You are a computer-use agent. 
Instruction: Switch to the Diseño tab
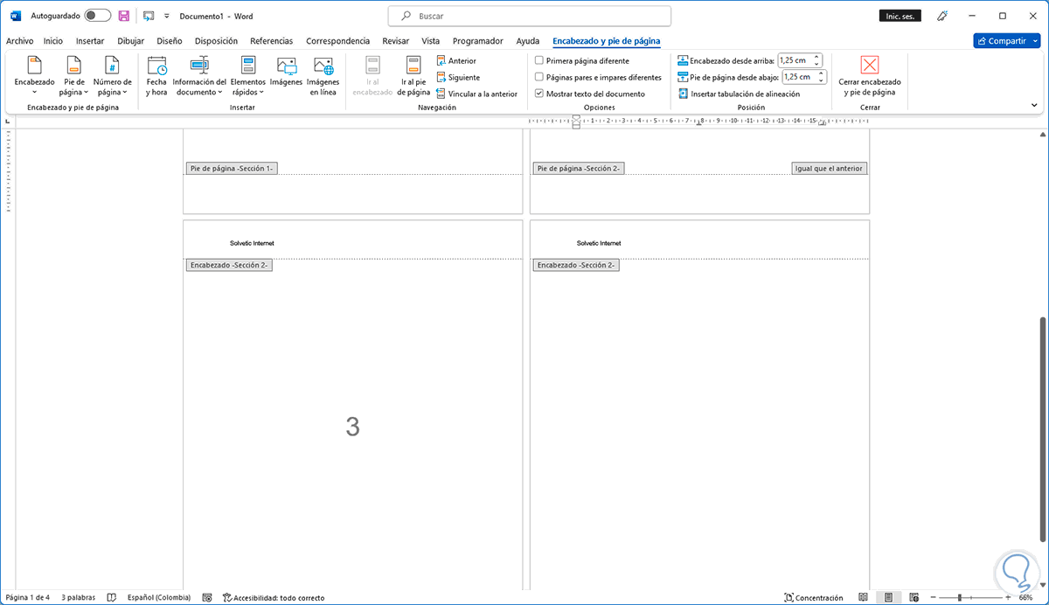[170, 41]
